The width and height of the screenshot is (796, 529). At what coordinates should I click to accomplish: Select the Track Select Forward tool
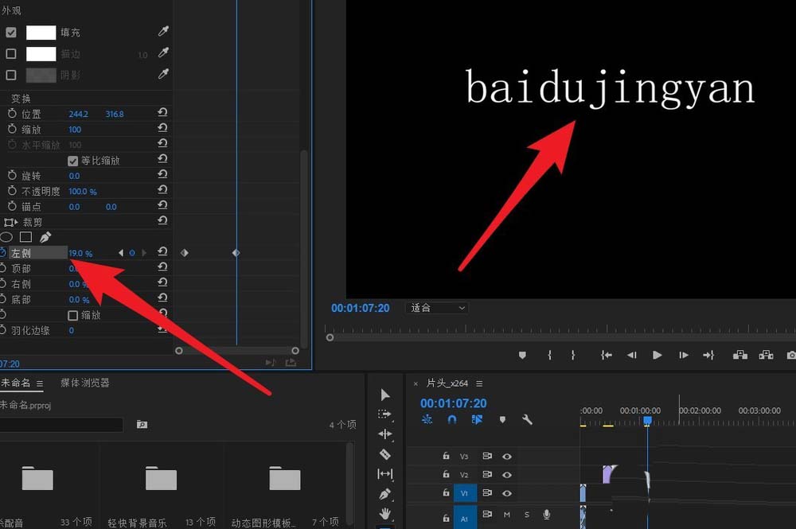(x=384, y=414)
